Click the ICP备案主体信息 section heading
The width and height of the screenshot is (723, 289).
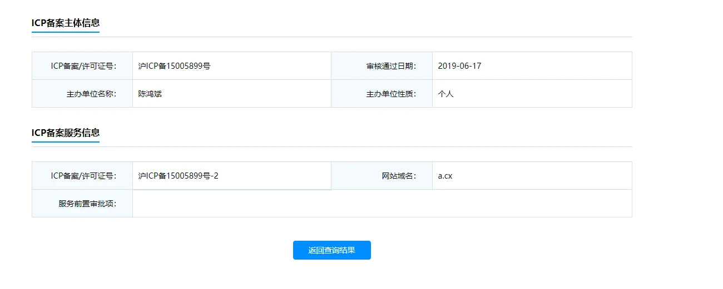point(66,23)
